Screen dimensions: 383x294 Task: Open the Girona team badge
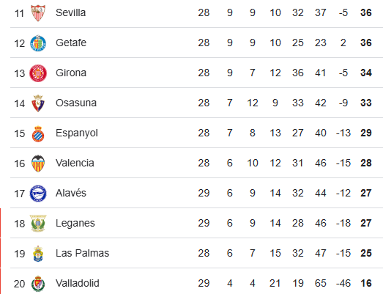pyautogui.click(x=38, y=73)
